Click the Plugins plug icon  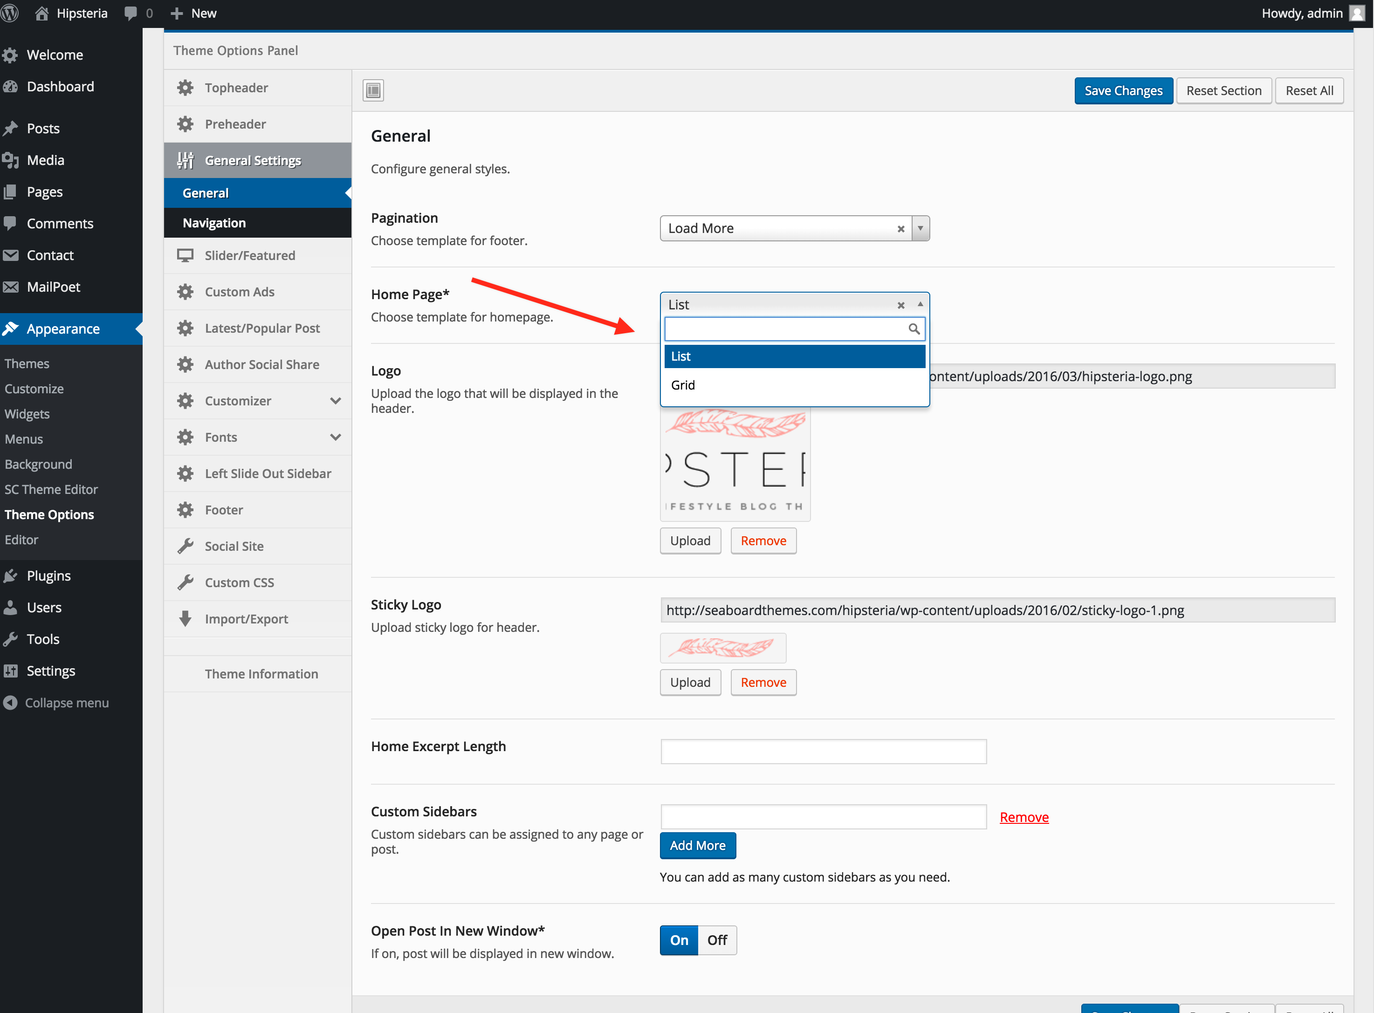coord(10,576)
